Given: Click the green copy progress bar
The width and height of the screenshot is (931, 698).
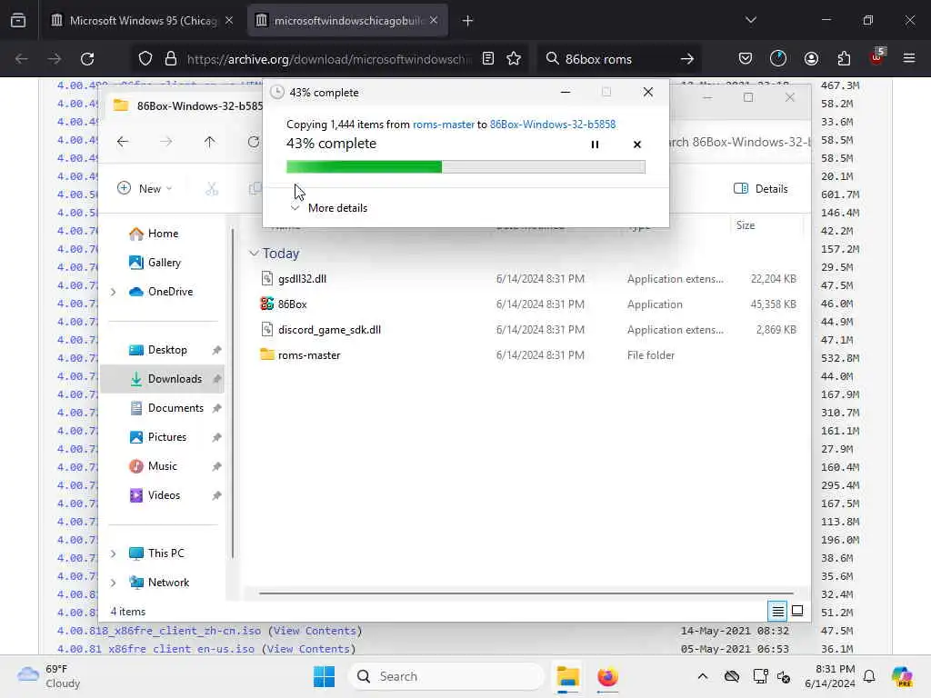Looking at the screenshot, I should pyautogui.click(x=465, y=167).
